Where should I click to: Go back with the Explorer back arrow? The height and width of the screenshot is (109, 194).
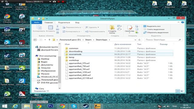pos(35,40)
